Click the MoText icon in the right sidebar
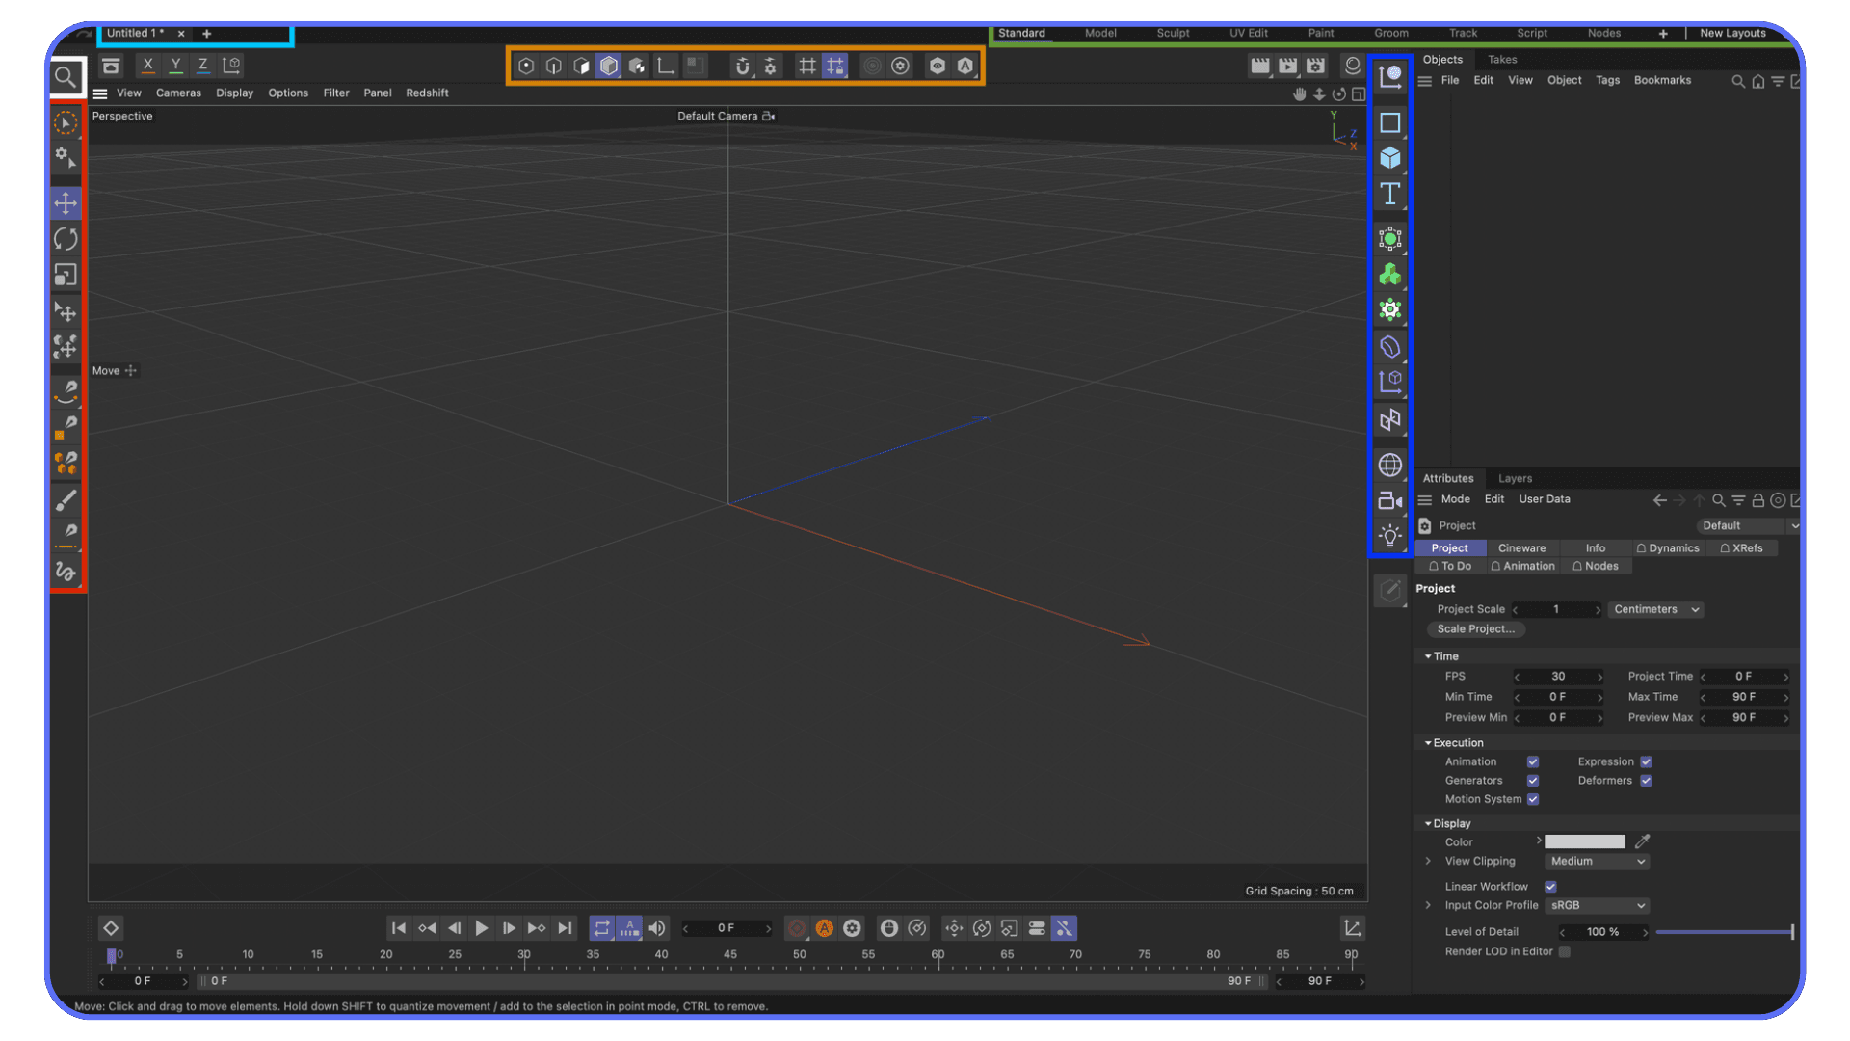1850x1041 pixels. point(1390,193)
